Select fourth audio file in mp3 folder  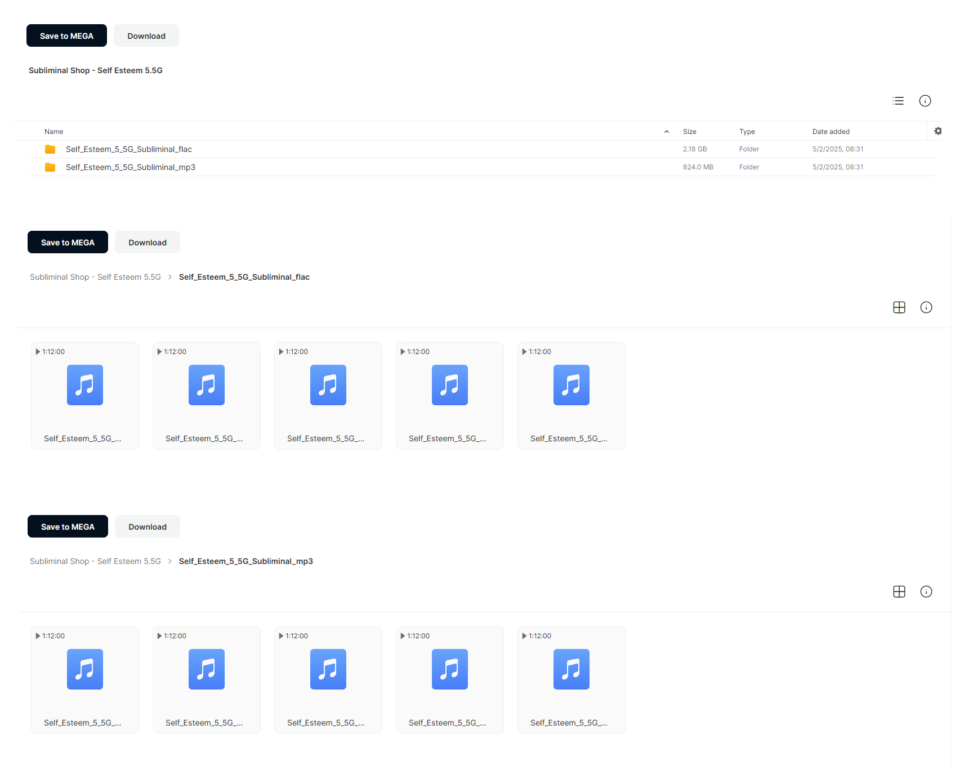[x=450, y=680]
